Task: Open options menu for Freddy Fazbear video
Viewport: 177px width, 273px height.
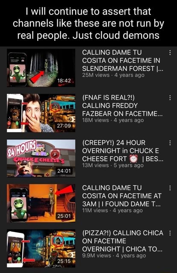Action: (x=170, y=98)
